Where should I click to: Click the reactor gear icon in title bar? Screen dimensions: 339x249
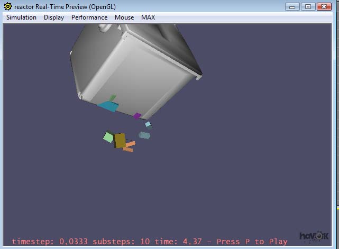[8, 6]
